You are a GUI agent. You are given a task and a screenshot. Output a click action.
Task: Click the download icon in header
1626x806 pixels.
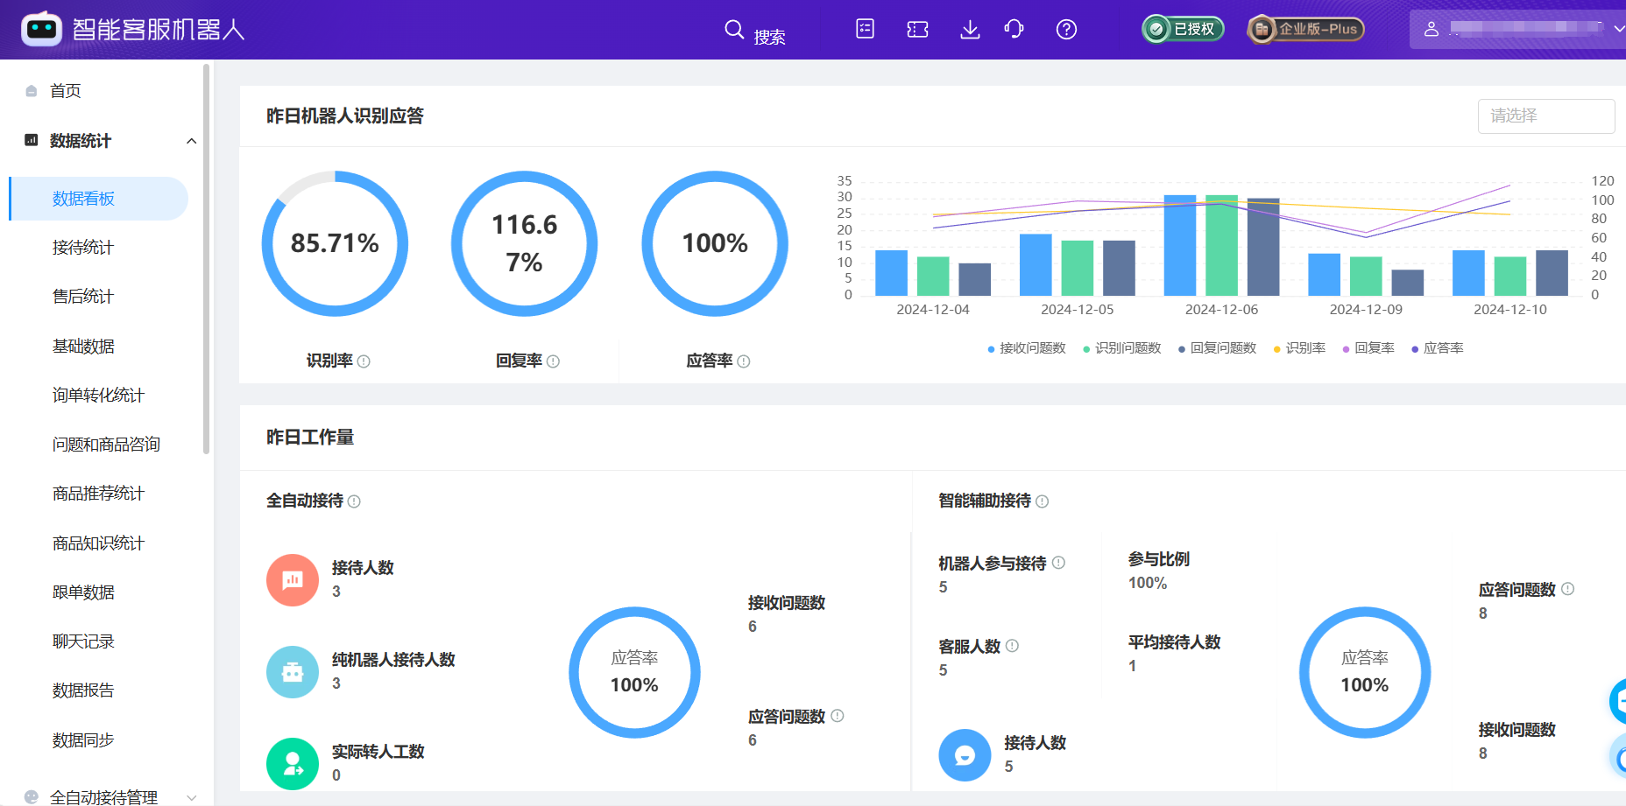[x=970, y=30]
